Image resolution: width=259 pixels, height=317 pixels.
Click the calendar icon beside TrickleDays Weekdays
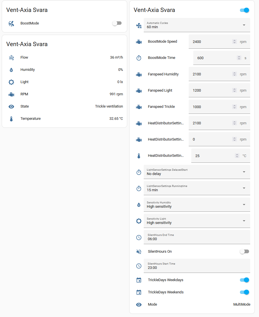click(x=139, y=280)
